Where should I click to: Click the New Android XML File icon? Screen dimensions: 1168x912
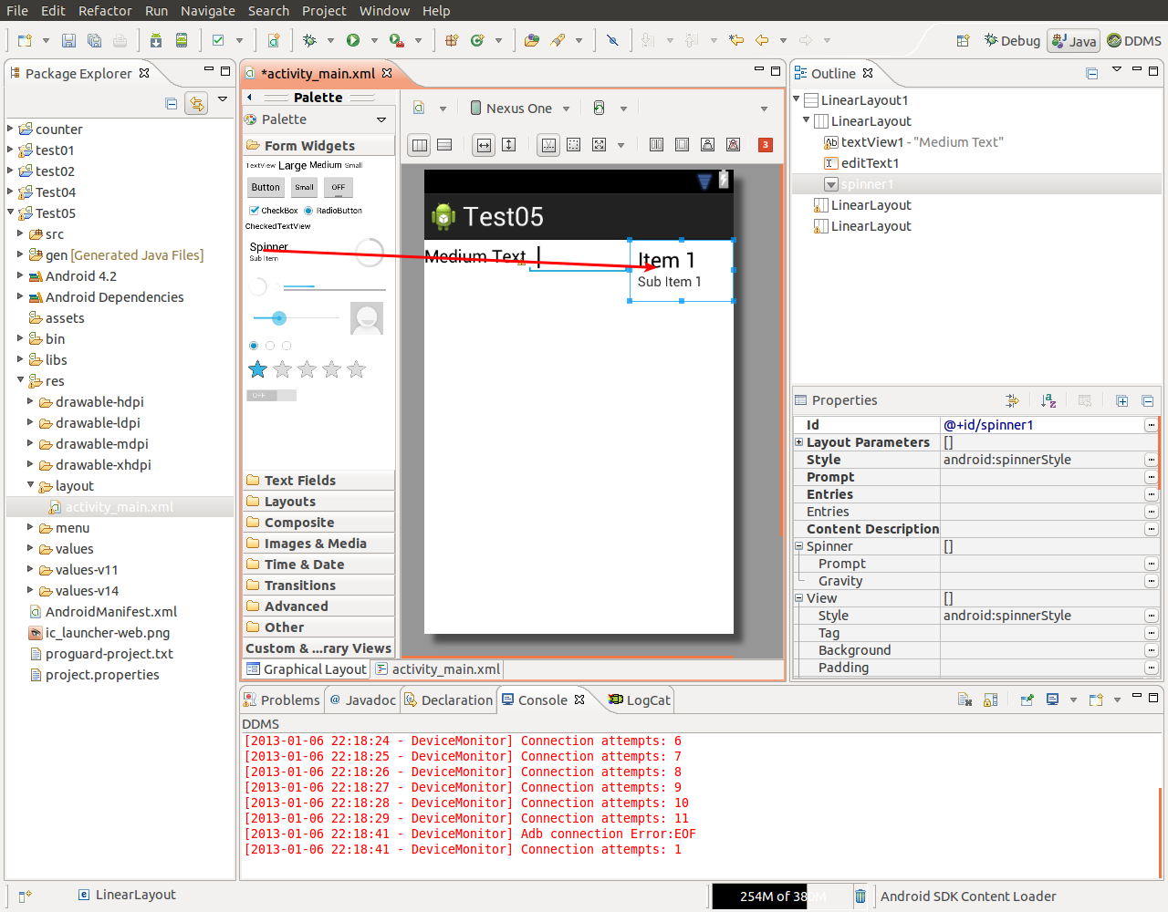273,40
